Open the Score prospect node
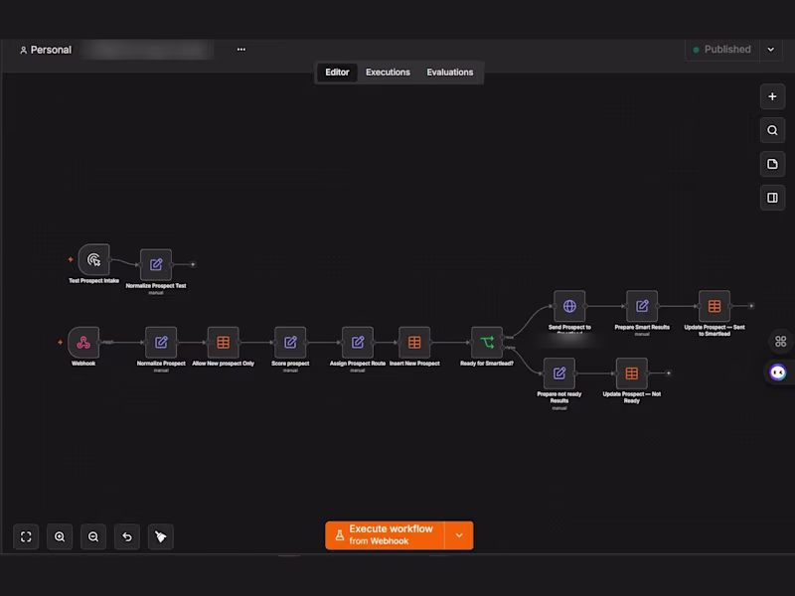 (x=290, y=342)
